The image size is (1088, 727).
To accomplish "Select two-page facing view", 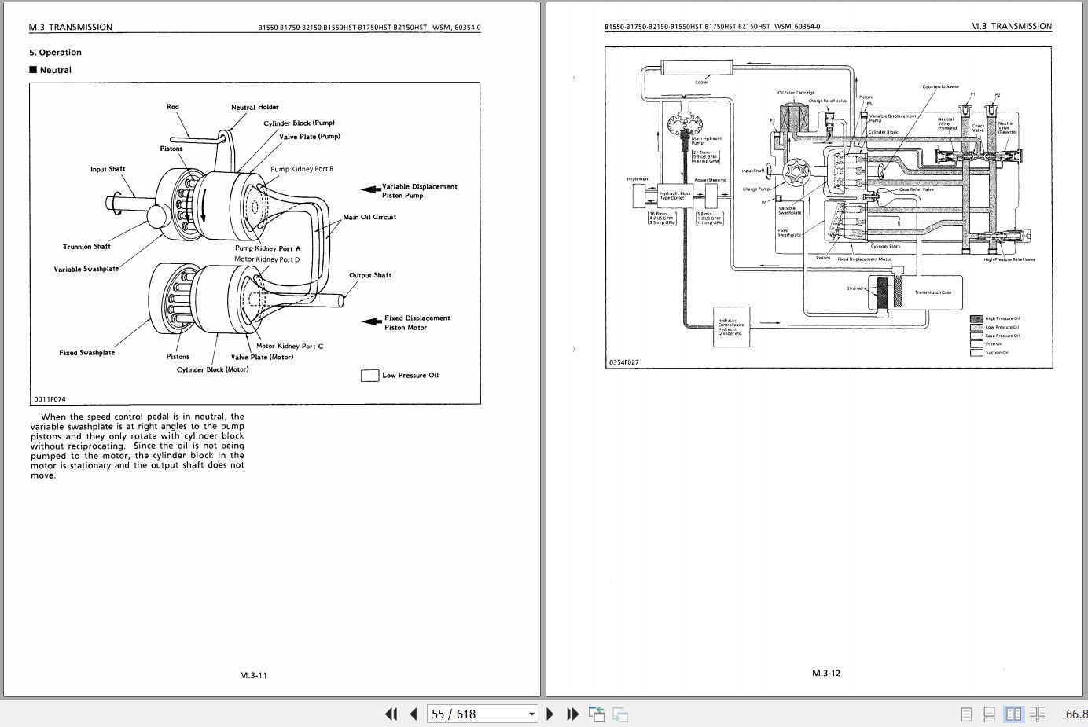I will (1014, 714).
